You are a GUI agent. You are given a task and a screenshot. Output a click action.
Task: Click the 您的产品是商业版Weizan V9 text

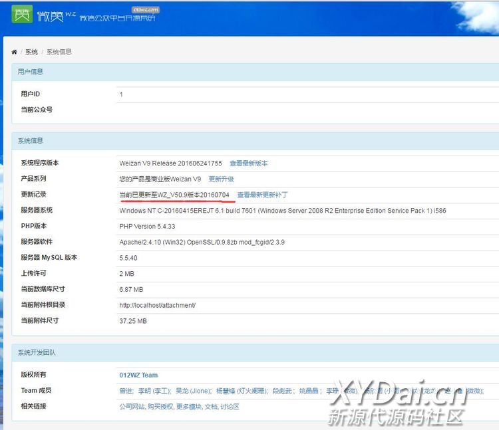(x=160, y=179)
